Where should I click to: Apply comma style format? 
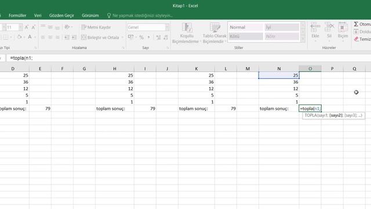[148, 37]
